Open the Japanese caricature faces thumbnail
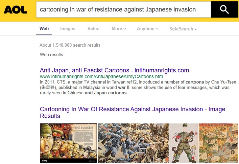239x164 pixels. (x=68, y=143)
